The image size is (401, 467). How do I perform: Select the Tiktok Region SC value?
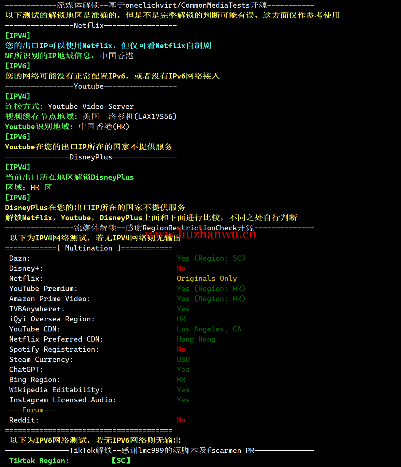point(121,461)
